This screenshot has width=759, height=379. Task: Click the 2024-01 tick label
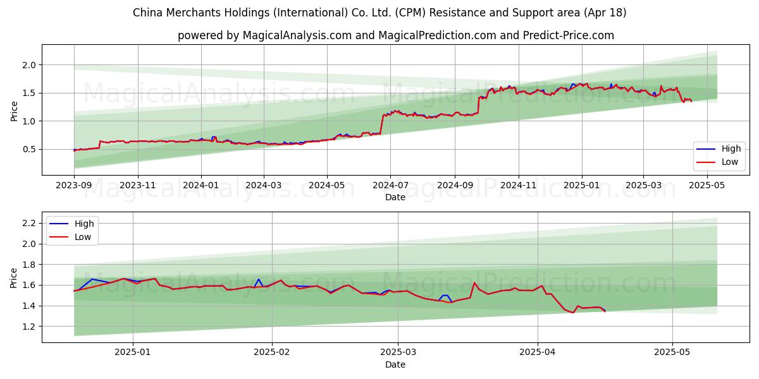tap(201, 185)
